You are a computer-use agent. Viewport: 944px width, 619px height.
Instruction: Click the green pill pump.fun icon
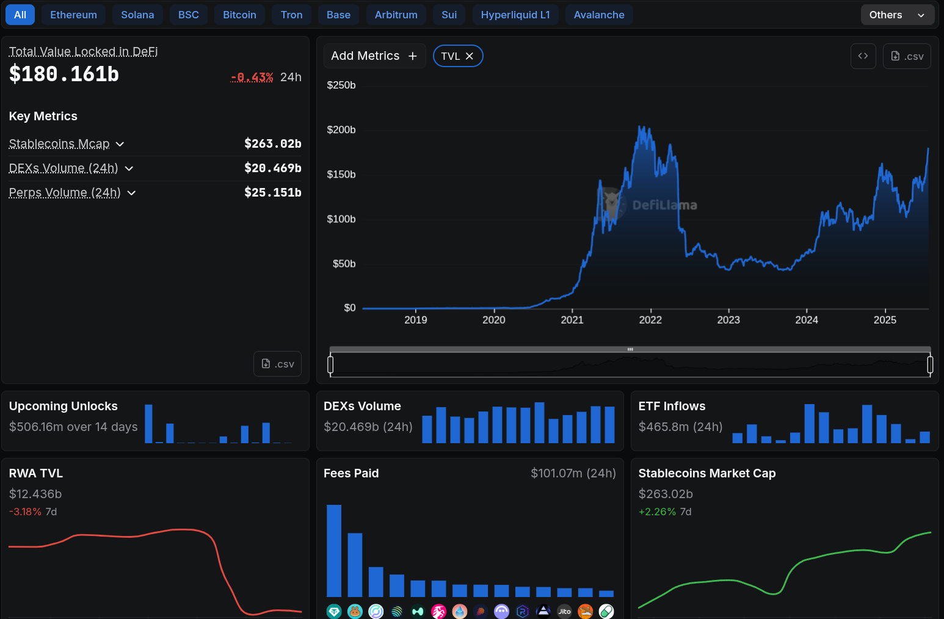(606, 611)
